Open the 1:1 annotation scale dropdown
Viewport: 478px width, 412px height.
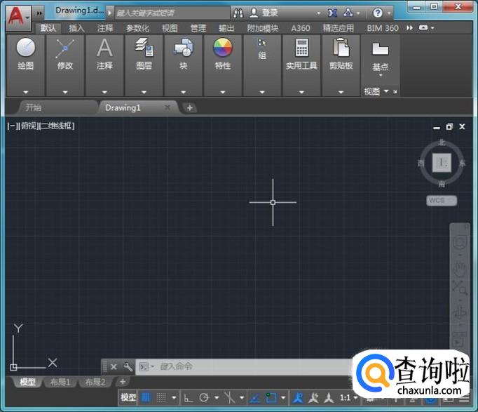pos(348,398)
